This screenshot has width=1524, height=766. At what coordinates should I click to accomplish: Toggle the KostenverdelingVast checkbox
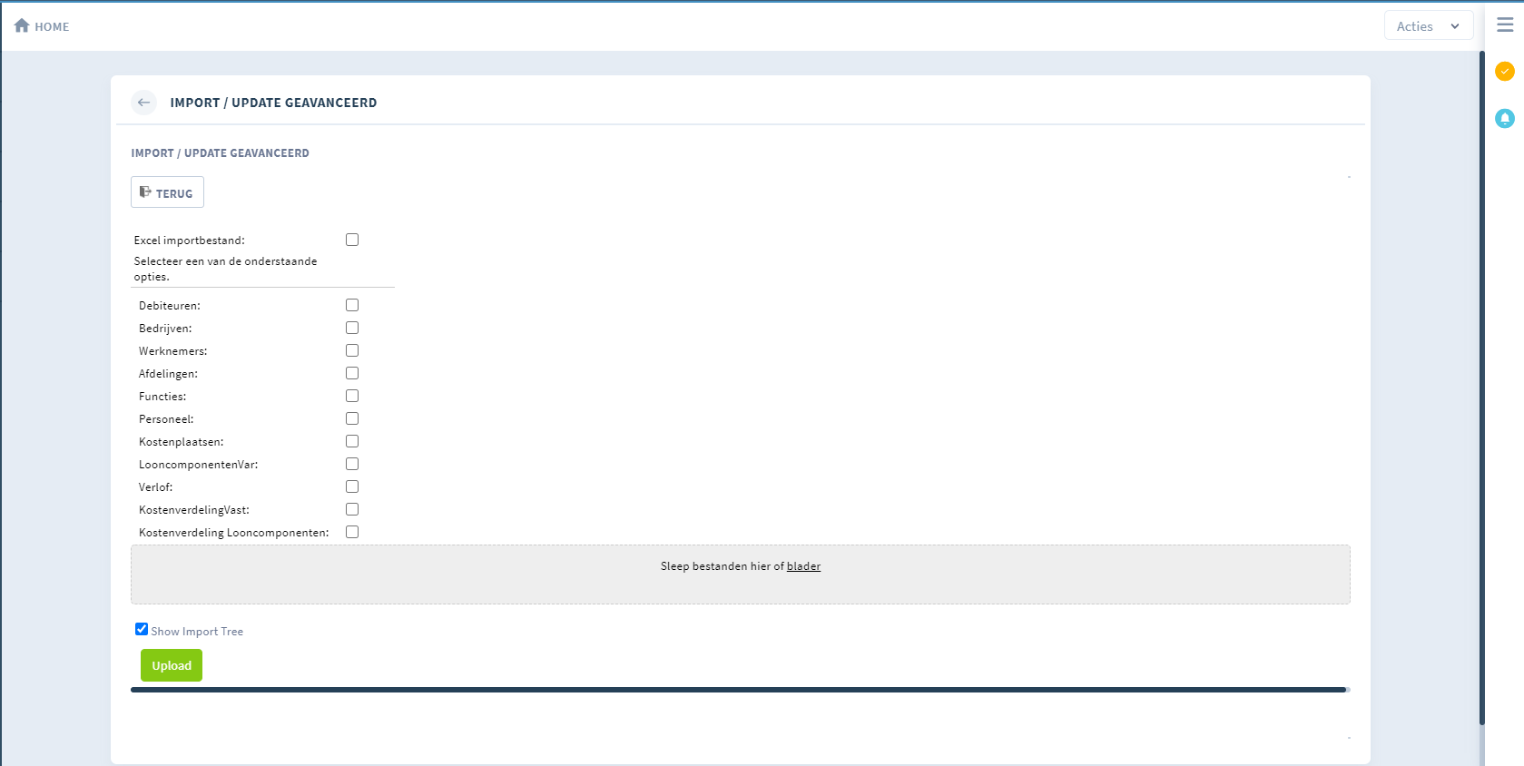352,509
